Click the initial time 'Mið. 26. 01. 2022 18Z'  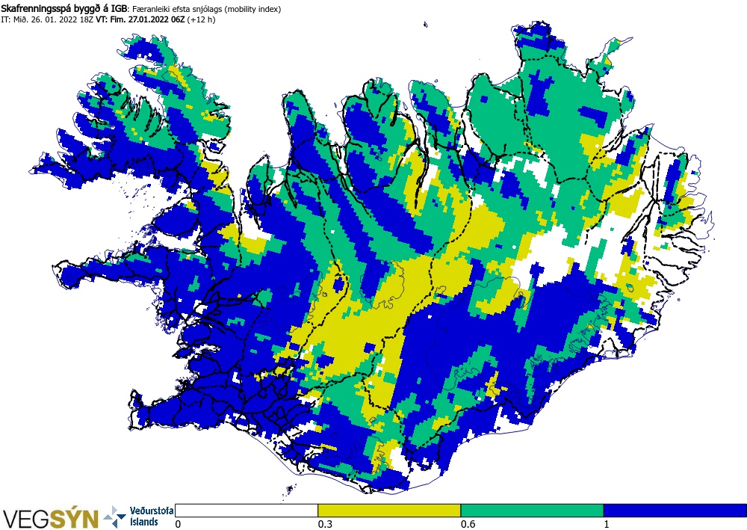(x=52, y=20)
